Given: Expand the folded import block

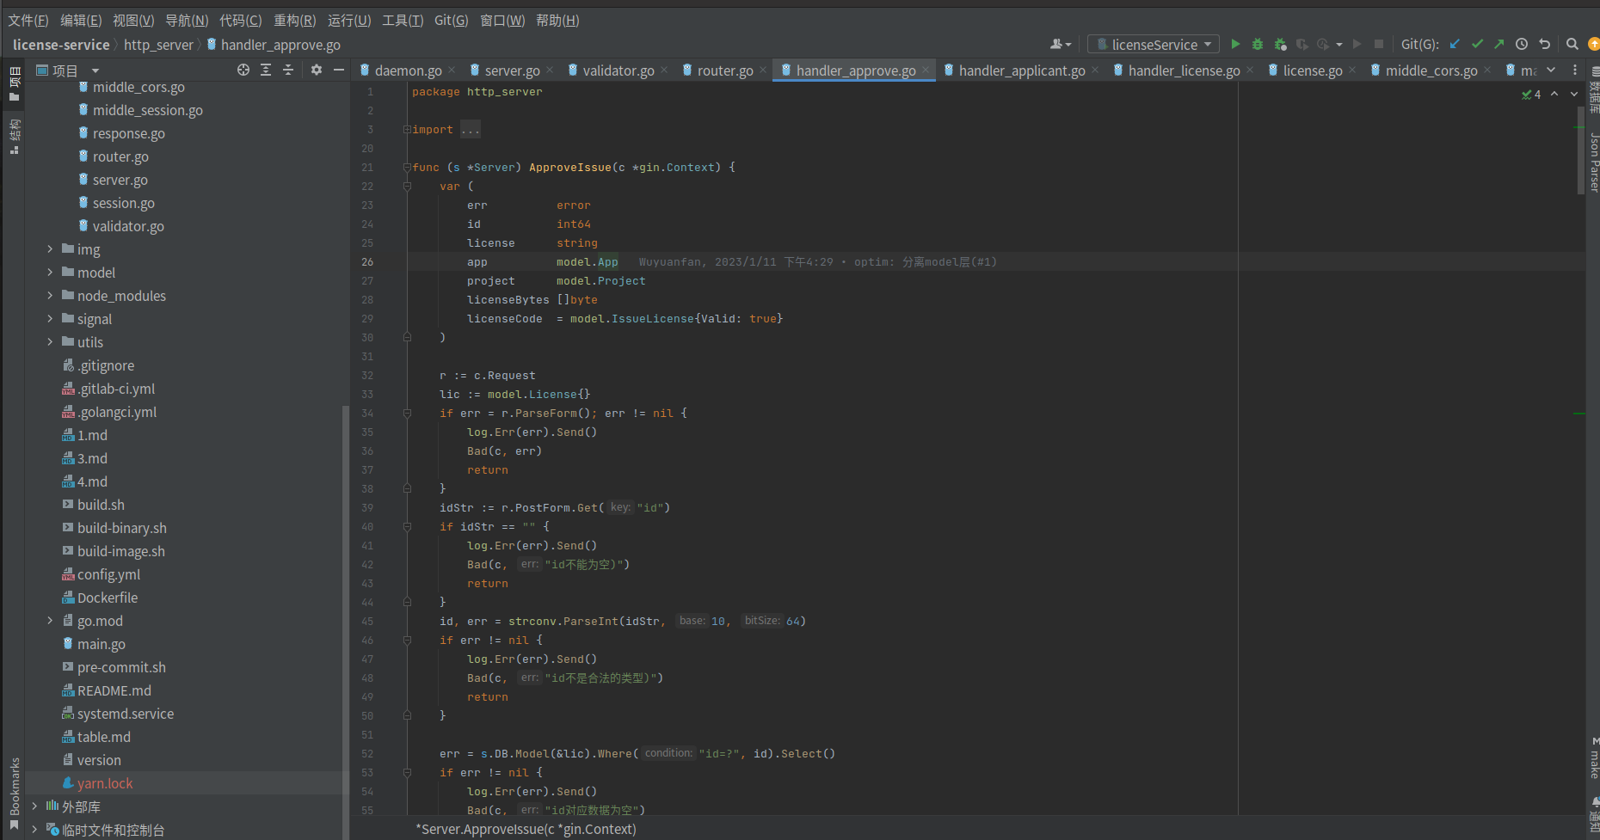Looking at the screenshot, I should click(407, 129).
